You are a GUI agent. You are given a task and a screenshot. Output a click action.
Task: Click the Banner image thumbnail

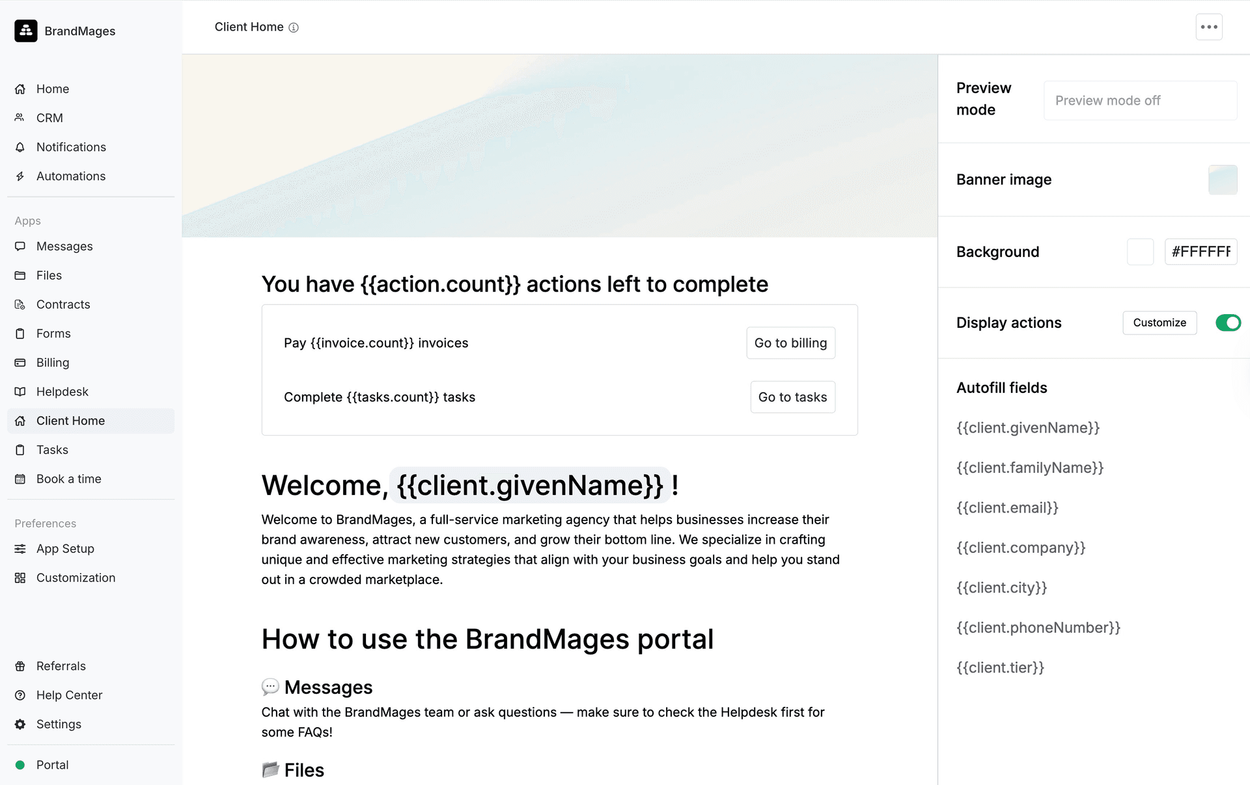(1223, 180)
